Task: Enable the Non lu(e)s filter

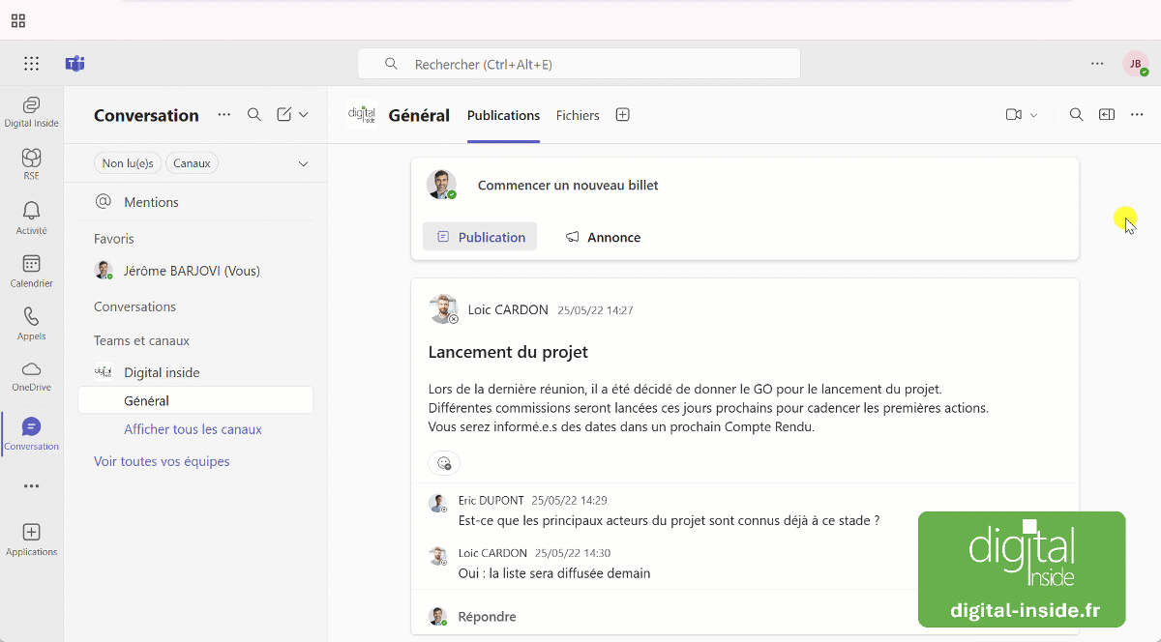Action: [x=127, y=162]
